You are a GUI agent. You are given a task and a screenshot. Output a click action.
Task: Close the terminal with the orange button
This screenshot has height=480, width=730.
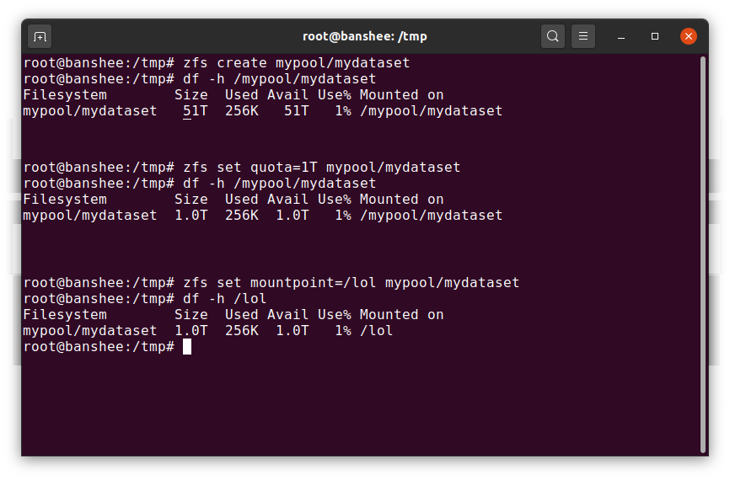[x=689, y=36]
